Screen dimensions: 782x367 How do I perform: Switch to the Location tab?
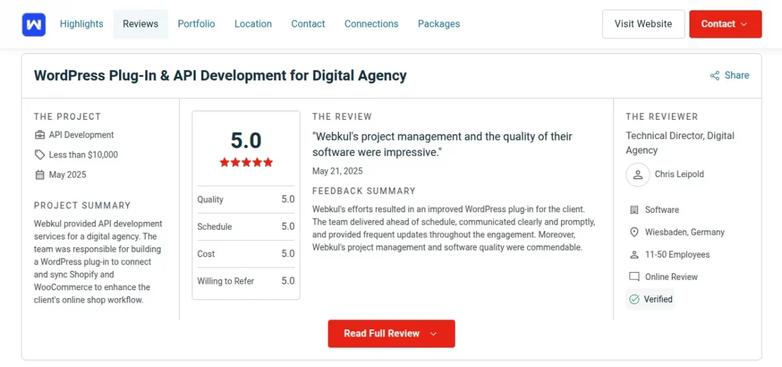[x=253, y=23]
